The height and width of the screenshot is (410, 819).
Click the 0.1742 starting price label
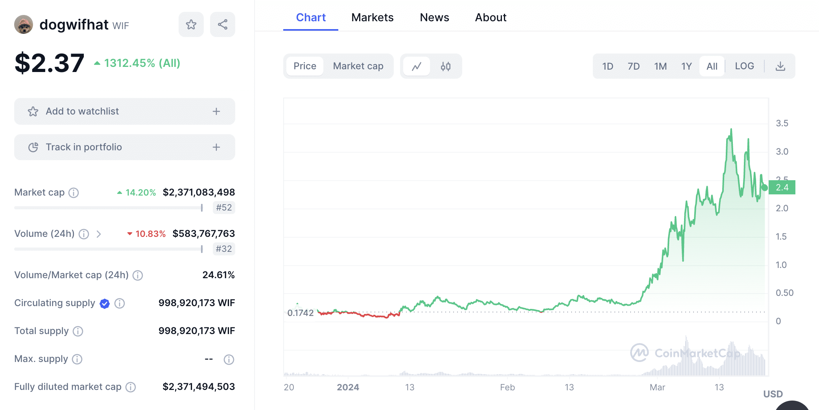[301, 313]
